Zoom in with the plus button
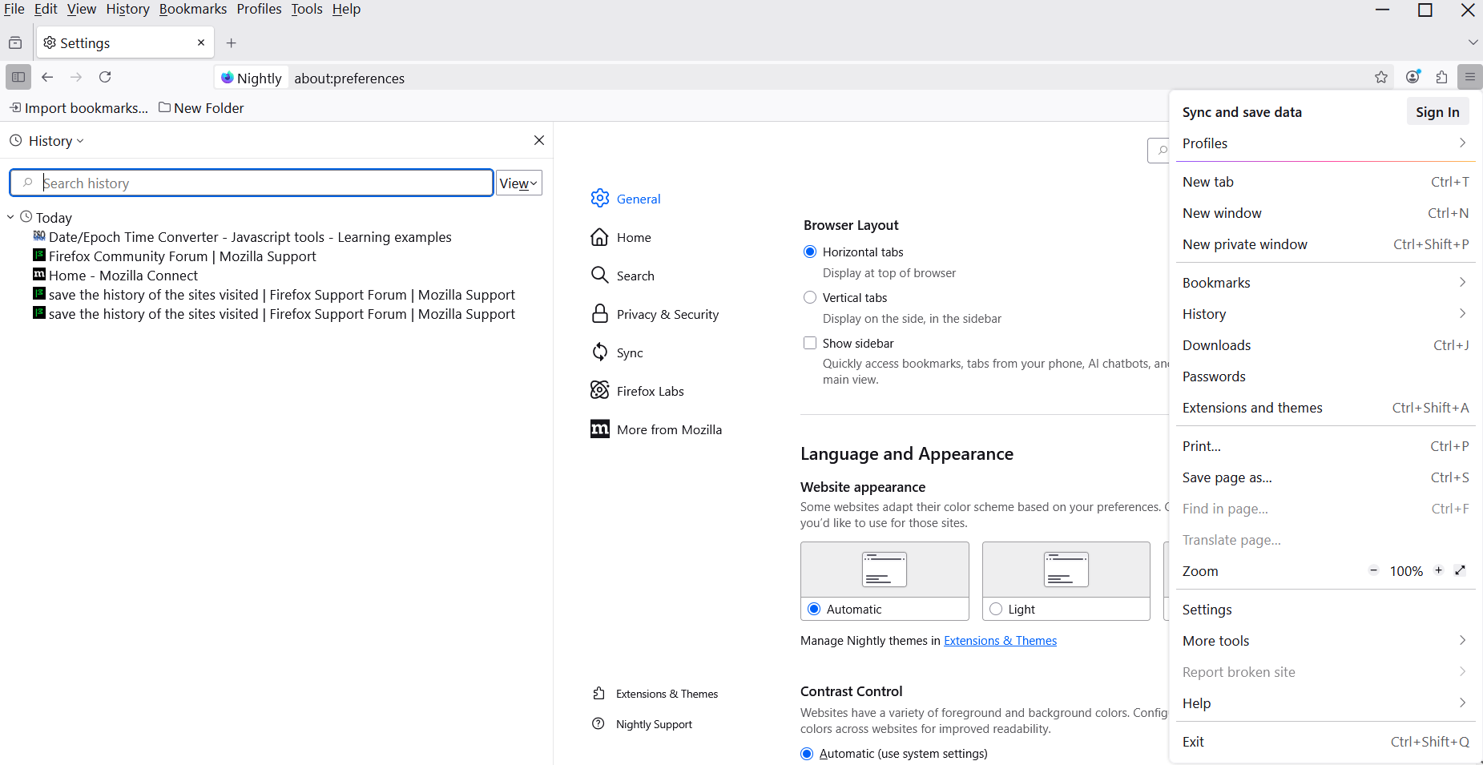 [1439, 570]
